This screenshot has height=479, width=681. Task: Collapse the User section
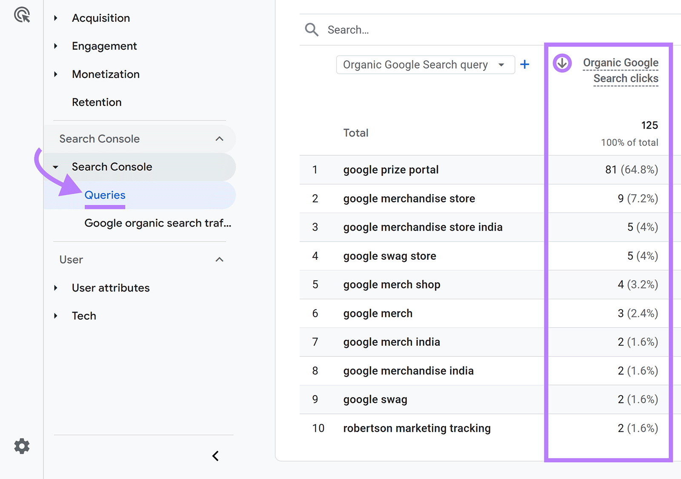tap(220, 260)
